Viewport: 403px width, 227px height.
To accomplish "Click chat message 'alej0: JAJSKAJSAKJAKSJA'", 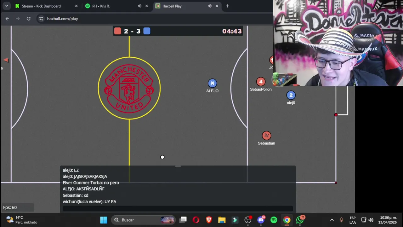I will pyautogui.click(x=85, y=177).
